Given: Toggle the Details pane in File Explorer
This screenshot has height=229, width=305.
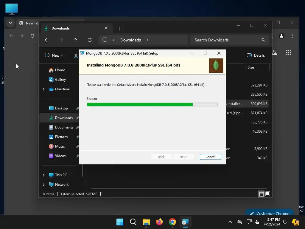Looking at the screenshot, I should (x=256, y=55).
